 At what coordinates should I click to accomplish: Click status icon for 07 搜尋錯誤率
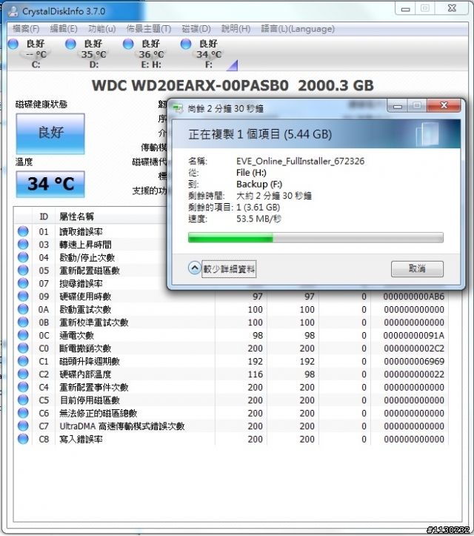click(x=23, y=283)
